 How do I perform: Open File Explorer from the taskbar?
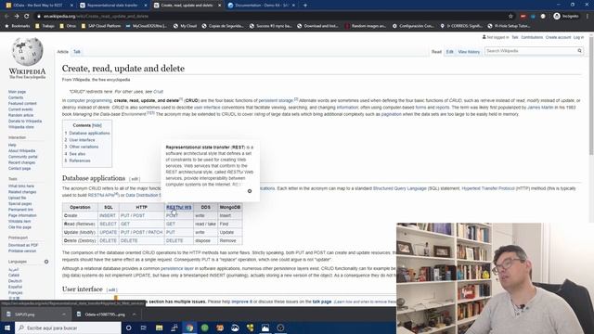(159, 328)
